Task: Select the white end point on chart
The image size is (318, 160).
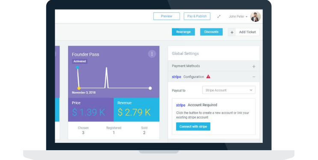Action: tap(150, 88)
